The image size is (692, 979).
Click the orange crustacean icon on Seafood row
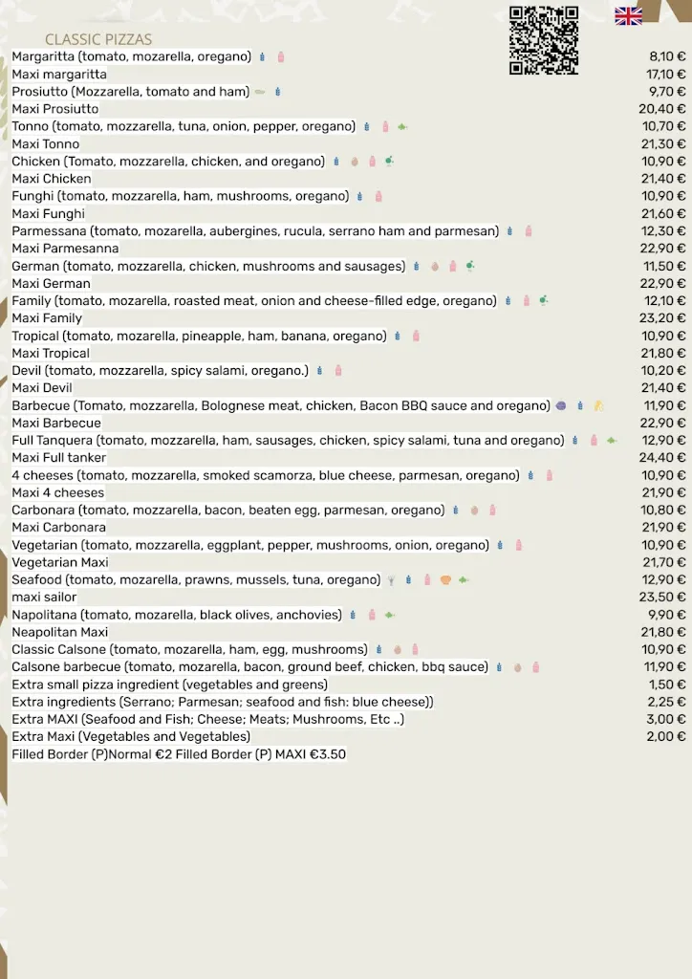pos(445,580)
